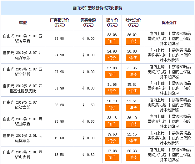Screen dimensions: 195x164
Task: Select model name 自由光 2019款 2.0T 四驱探享版
Action: tap(23, 55)
